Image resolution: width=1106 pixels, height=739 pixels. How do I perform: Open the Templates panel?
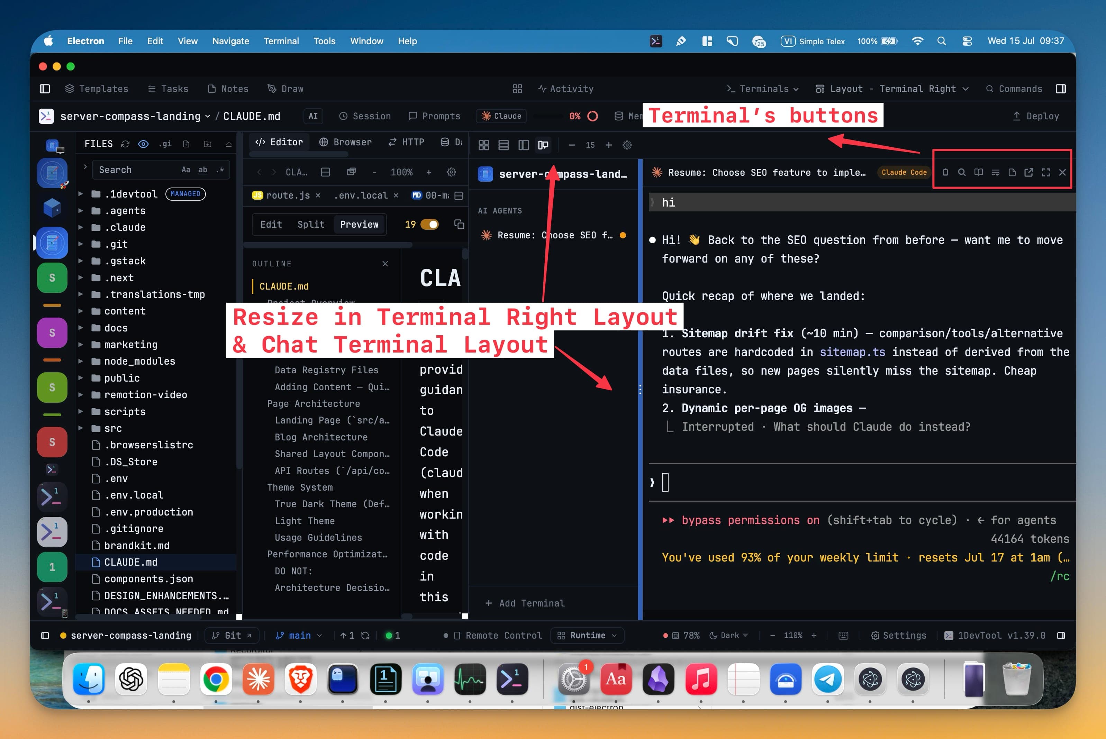[x=97, y=89]
